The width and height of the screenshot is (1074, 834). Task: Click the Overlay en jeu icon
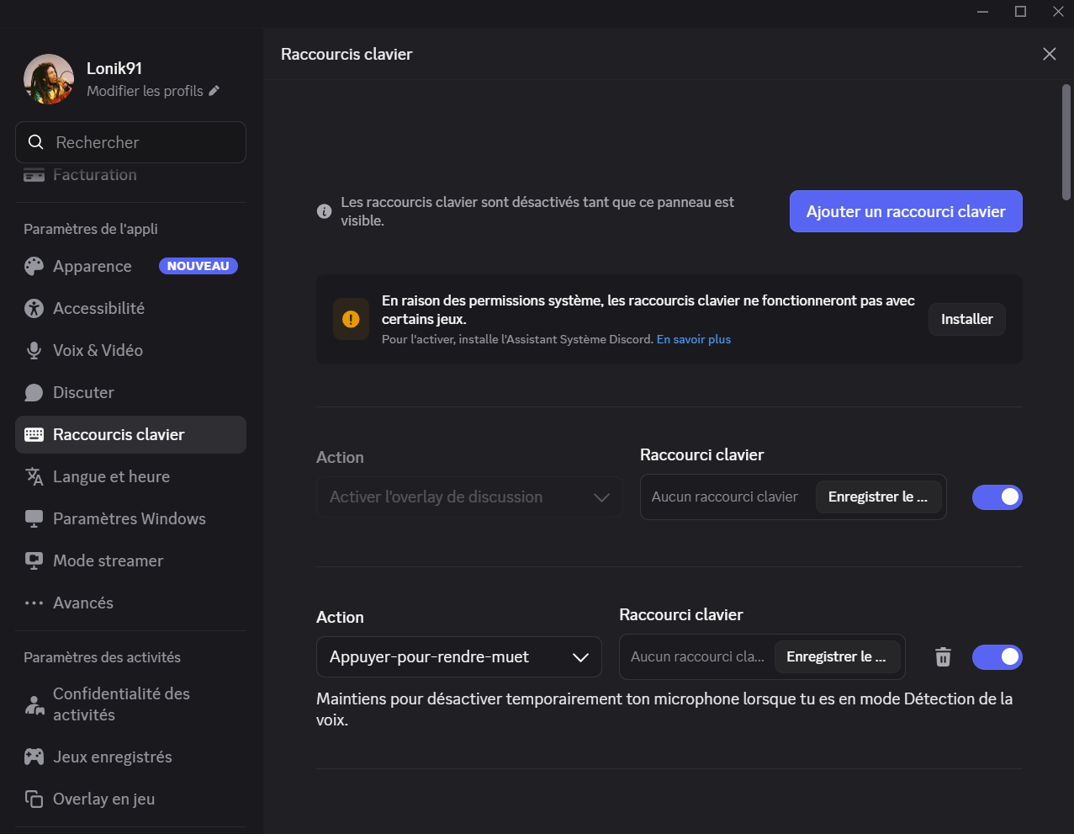tap(34, 799)
